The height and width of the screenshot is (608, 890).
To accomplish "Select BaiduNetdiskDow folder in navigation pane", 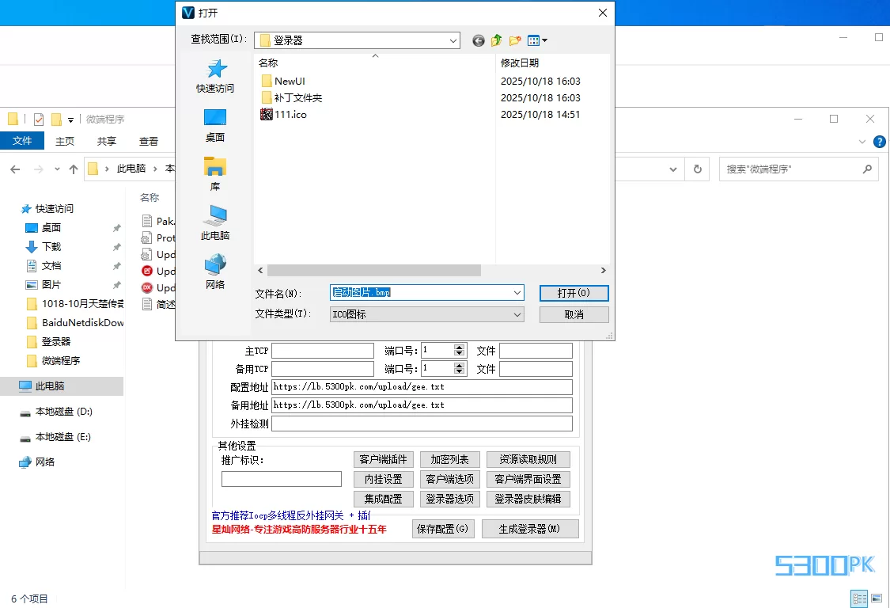I will (x=75, y=323).
